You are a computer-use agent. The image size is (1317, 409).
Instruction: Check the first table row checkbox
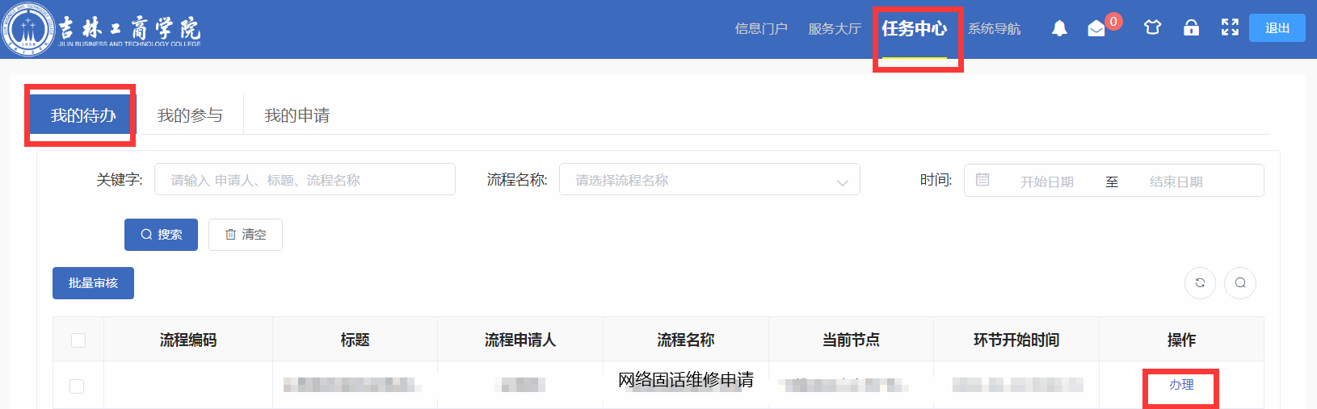[x=77, y=386]
